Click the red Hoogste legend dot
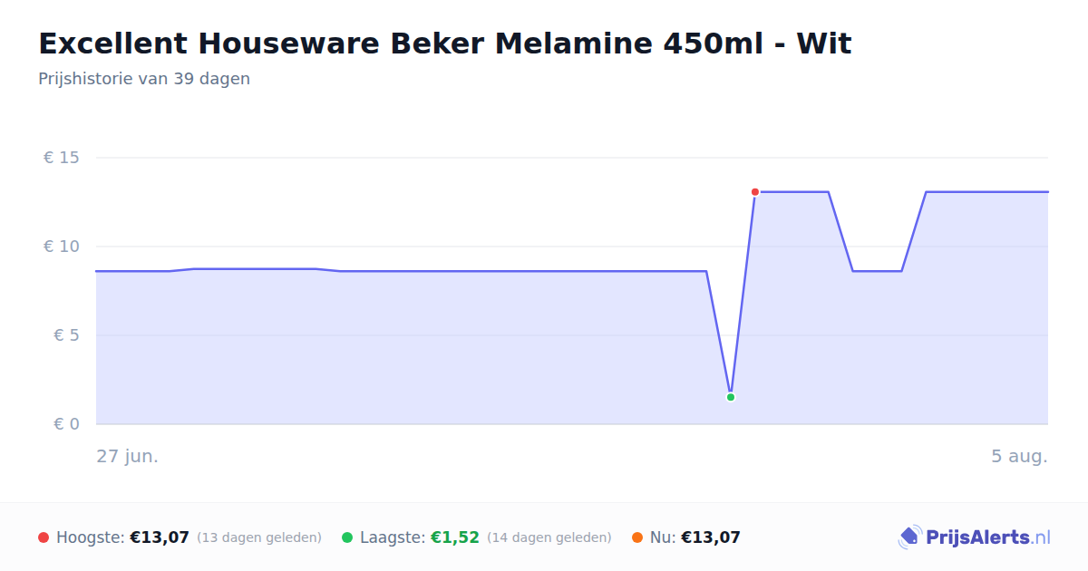Screen dimensions: 1088x571 coord(44,537)
